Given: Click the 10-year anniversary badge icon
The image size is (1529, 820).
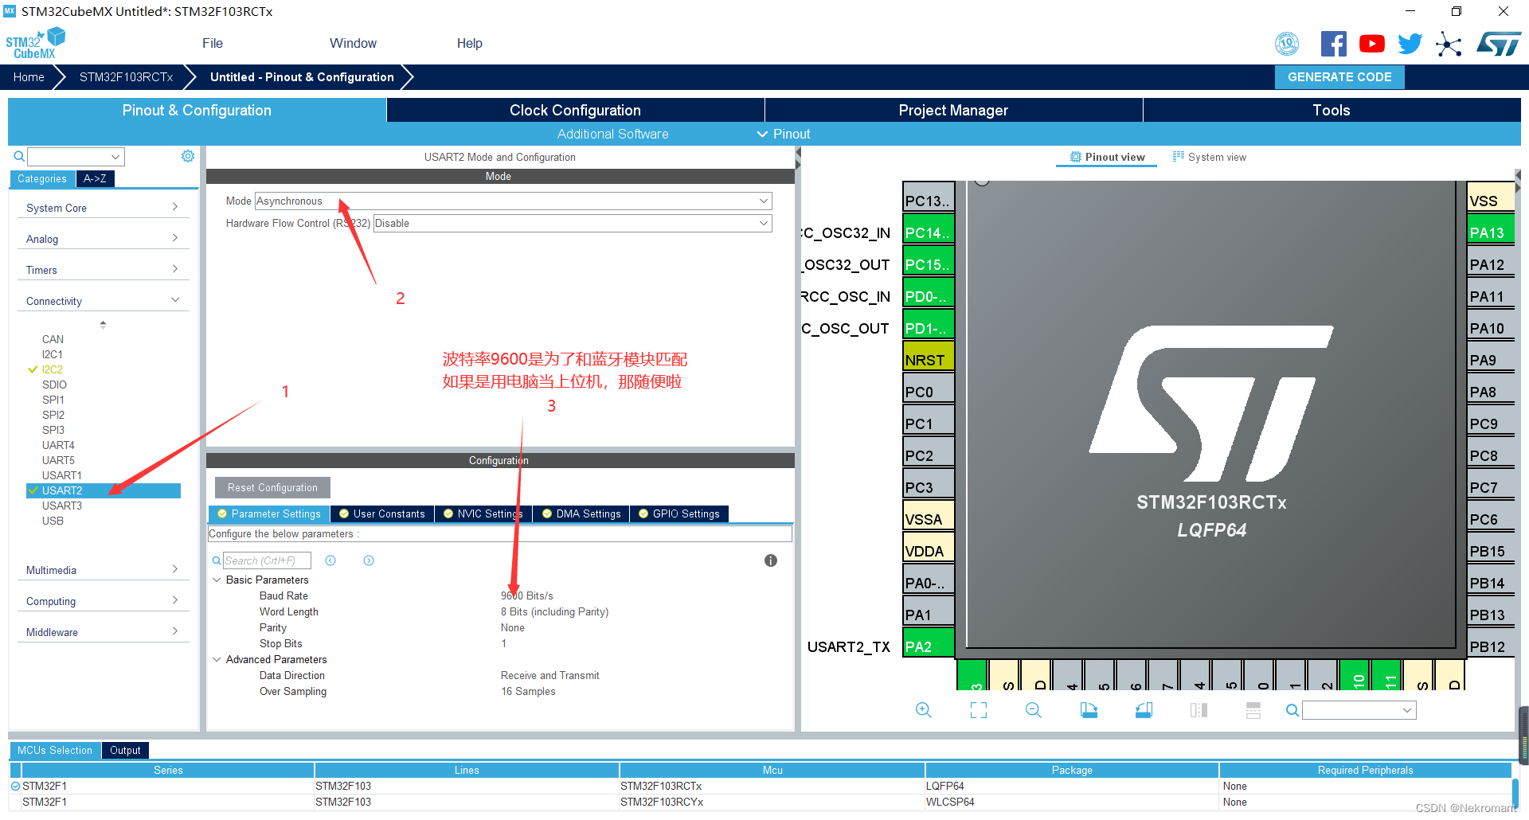Looking at the screenshot, I should click(1287, 44).
